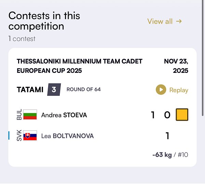Click the Slovakian flag icon
This screenshot has width=205, height=184.
click(30, 136)
